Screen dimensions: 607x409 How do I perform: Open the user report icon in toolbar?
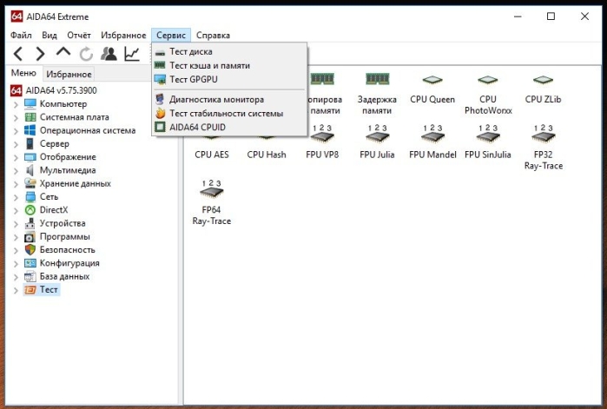coord(109,54)
